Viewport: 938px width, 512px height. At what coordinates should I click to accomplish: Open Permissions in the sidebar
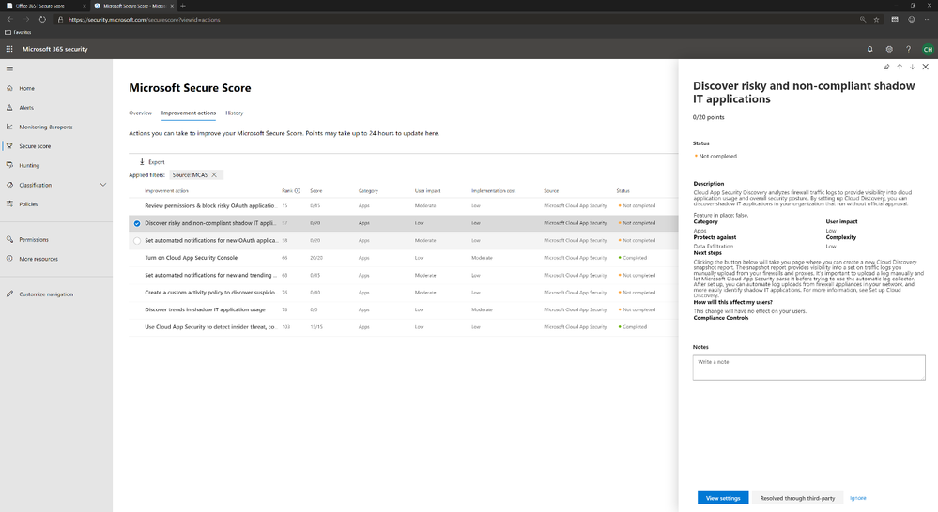[34, 239]
